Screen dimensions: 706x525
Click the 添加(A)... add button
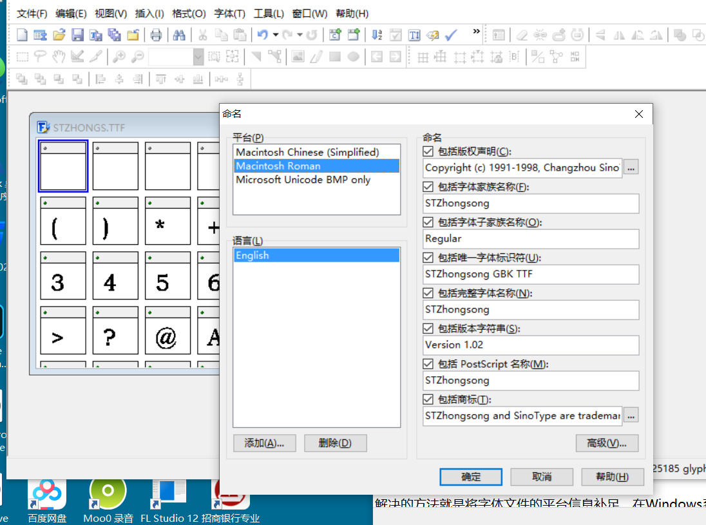pos(264,443)
